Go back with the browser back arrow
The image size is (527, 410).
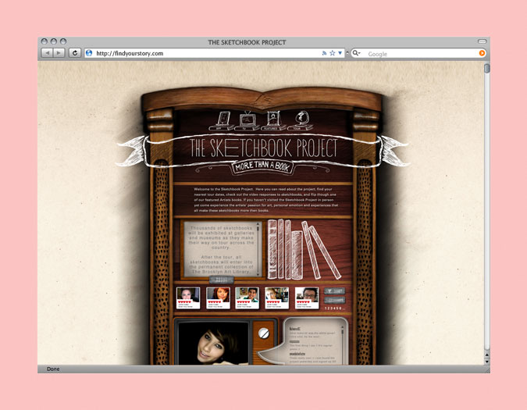point(47,53)
